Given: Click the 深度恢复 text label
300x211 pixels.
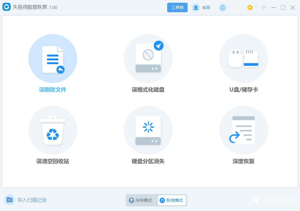Looking at the screenshot, I should pyautogui.click(x=244, y=161).
